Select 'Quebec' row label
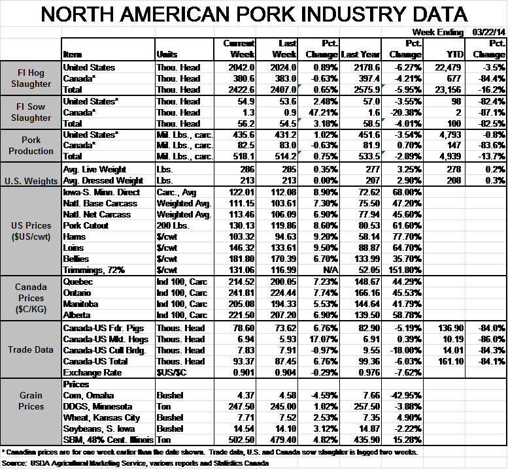Image resolution: width=508 pixels, height=469 pixels. (78, 282)
